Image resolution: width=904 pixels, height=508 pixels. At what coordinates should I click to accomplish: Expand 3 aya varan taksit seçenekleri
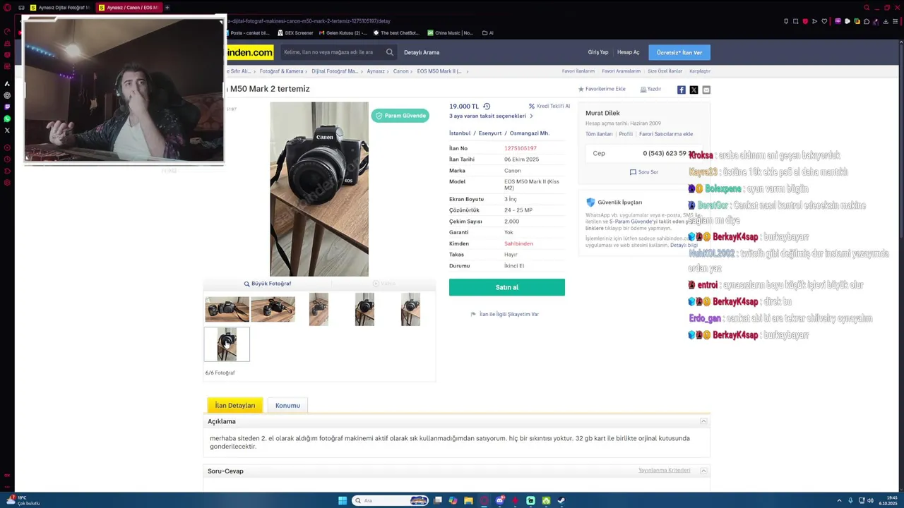pos(491,116)
